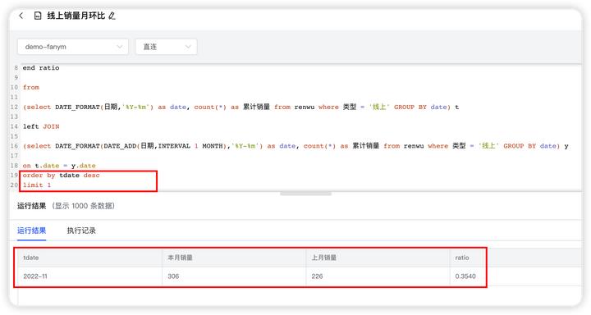Click line number 16 in the gutter
Image resolution: width=591 pixels, height=315 pixels.
[14, 146]
